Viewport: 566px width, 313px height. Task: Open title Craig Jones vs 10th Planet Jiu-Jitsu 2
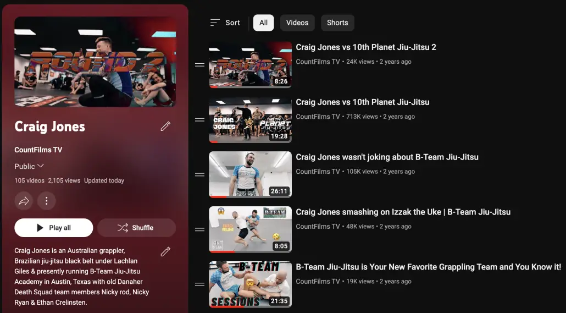coord(366,47)
